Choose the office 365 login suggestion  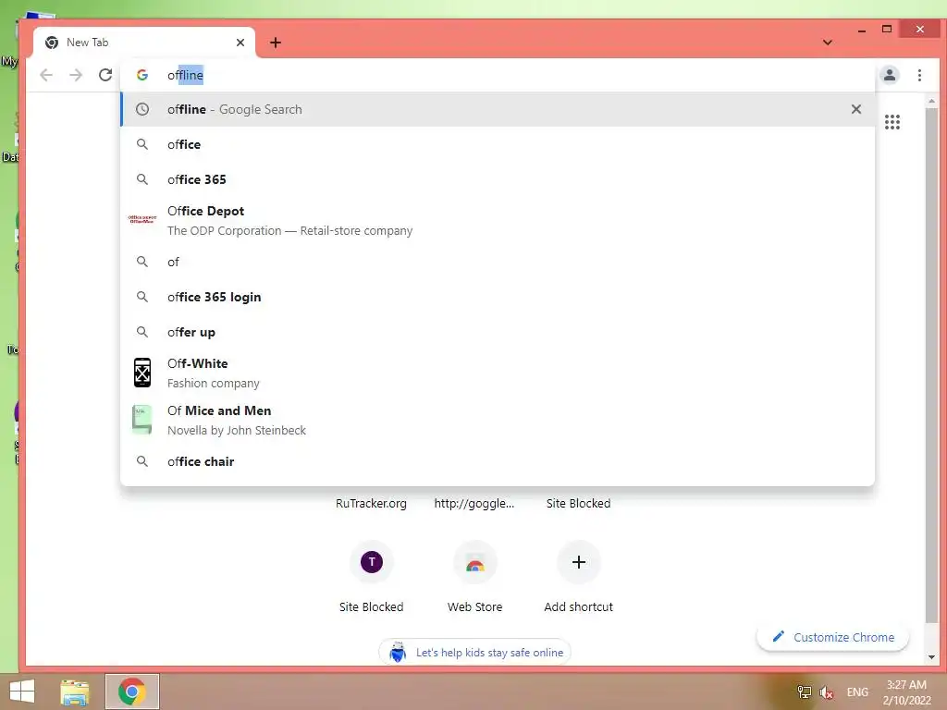pyautogui.click(x=498, y=297)
